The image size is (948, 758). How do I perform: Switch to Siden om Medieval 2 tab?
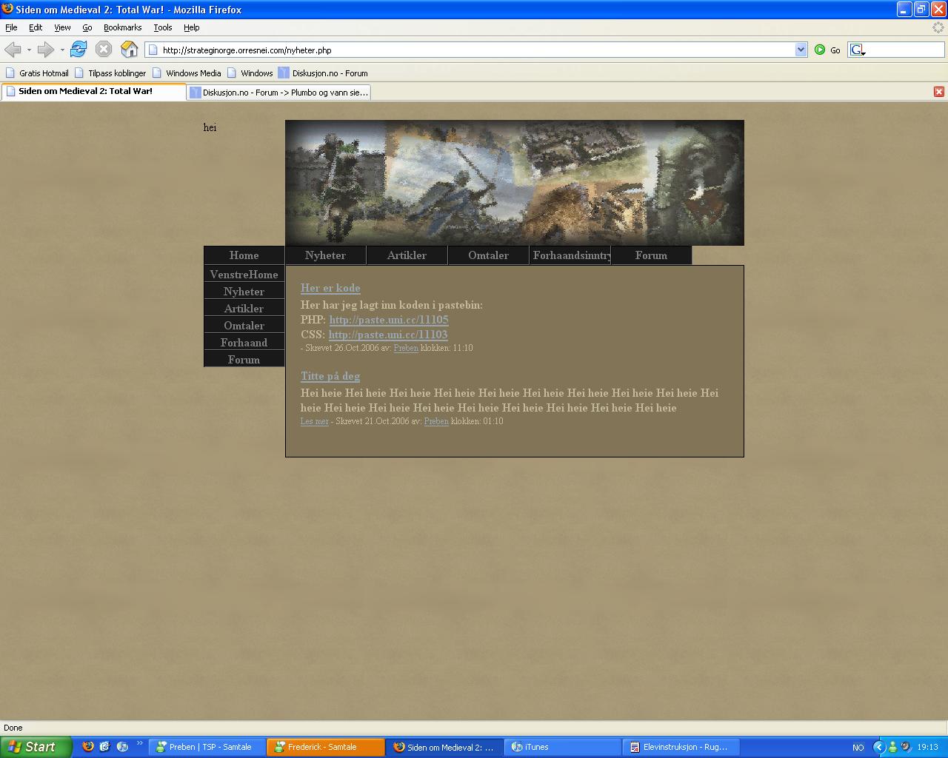[94, 92]
